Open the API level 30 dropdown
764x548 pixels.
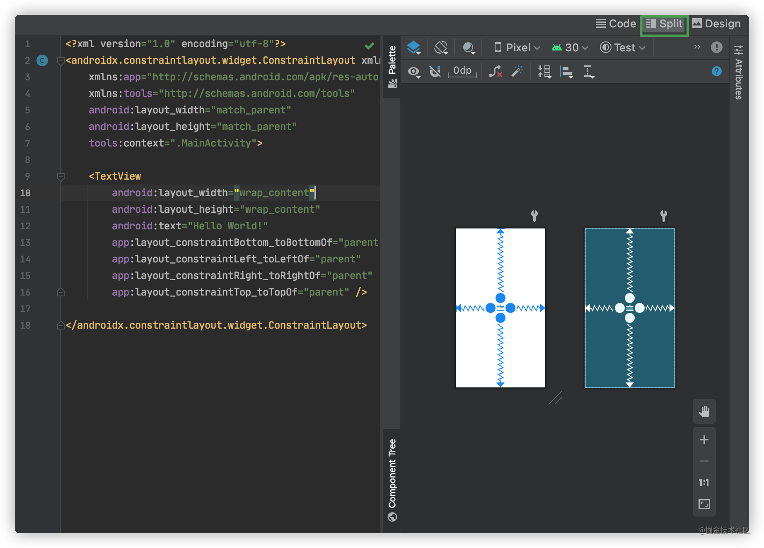coord(570,47)
